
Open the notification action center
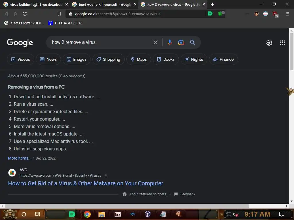click(x=282, y=214)
